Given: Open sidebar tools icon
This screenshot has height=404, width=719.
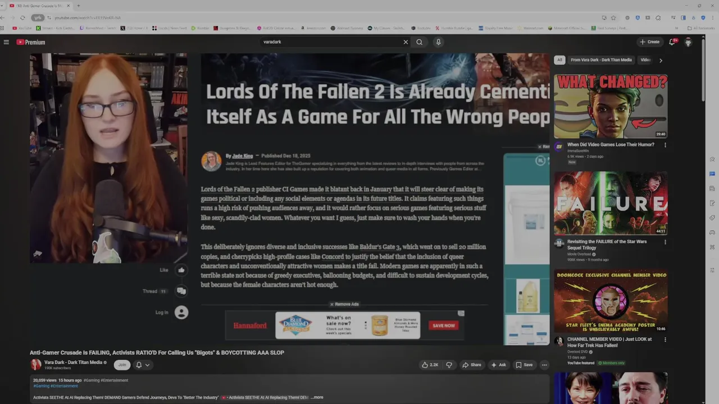Looking at the screenshot, I should click(712, 247).
